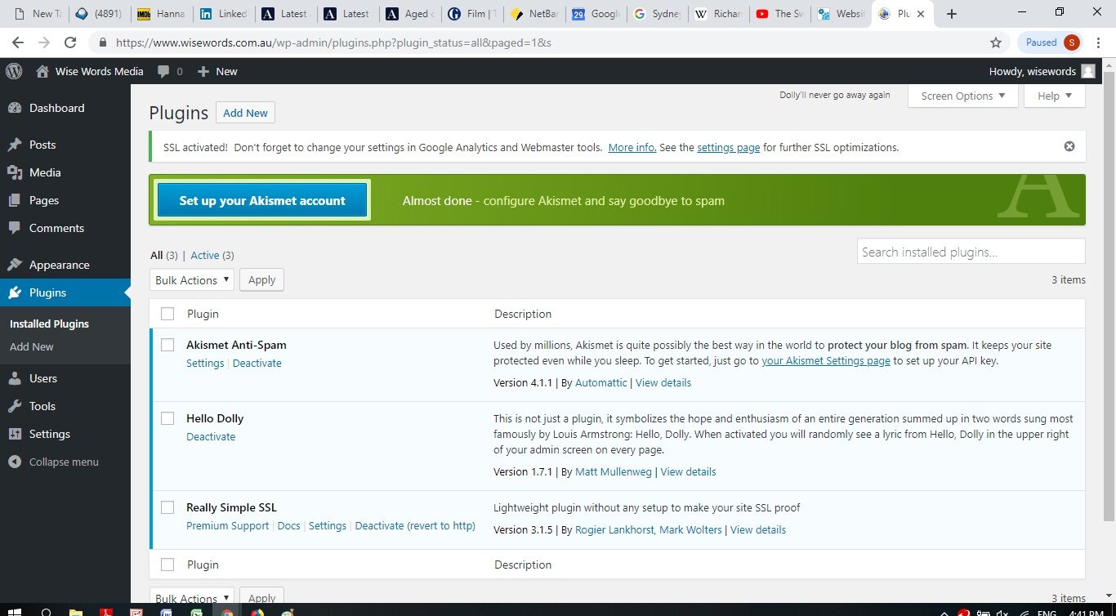The width and height of the screenshot is (1116, 616).
Task: Deactivate the Akismet Anti-Spam plugin
Action: [257, 363]
